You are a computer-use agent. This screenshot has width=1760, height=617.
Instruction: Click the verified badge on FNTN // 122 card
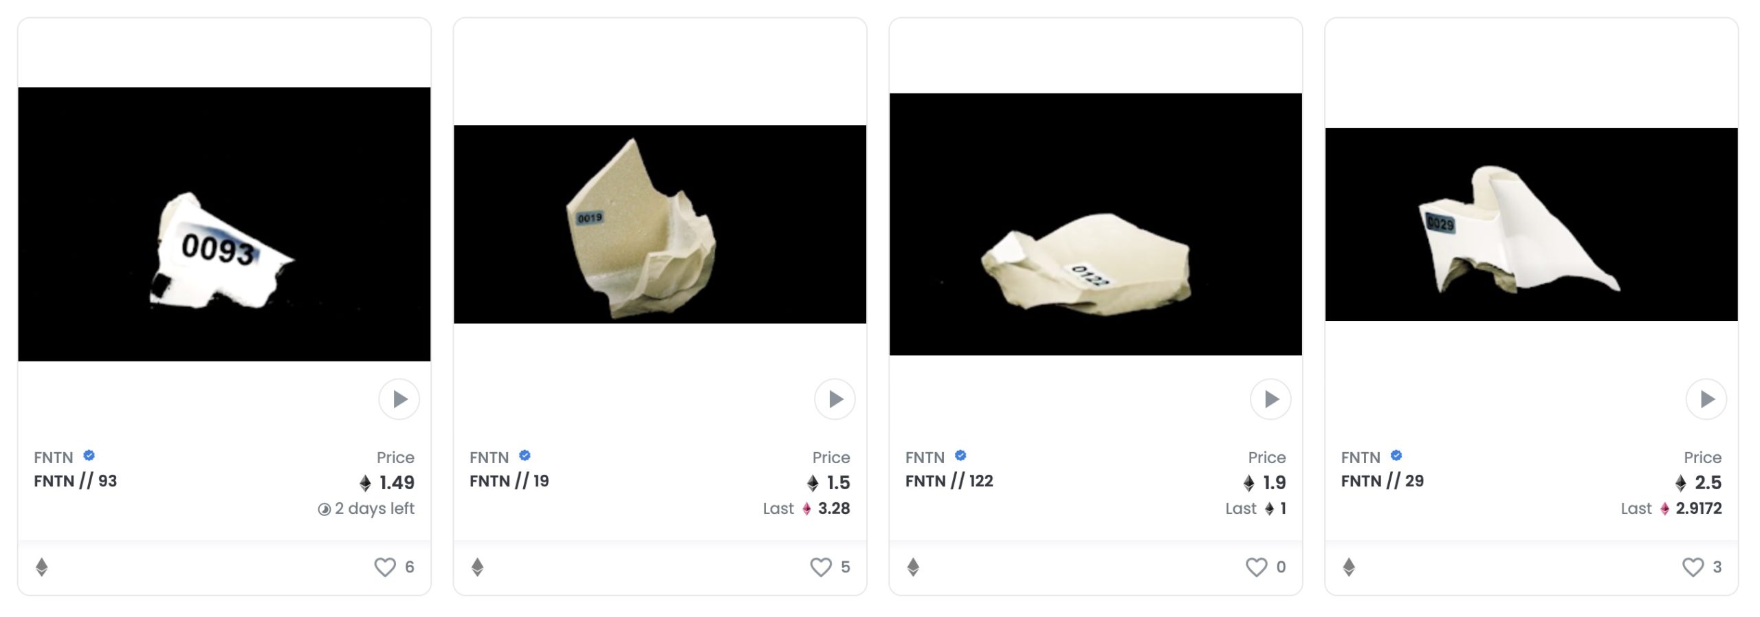tap(961, 456)
